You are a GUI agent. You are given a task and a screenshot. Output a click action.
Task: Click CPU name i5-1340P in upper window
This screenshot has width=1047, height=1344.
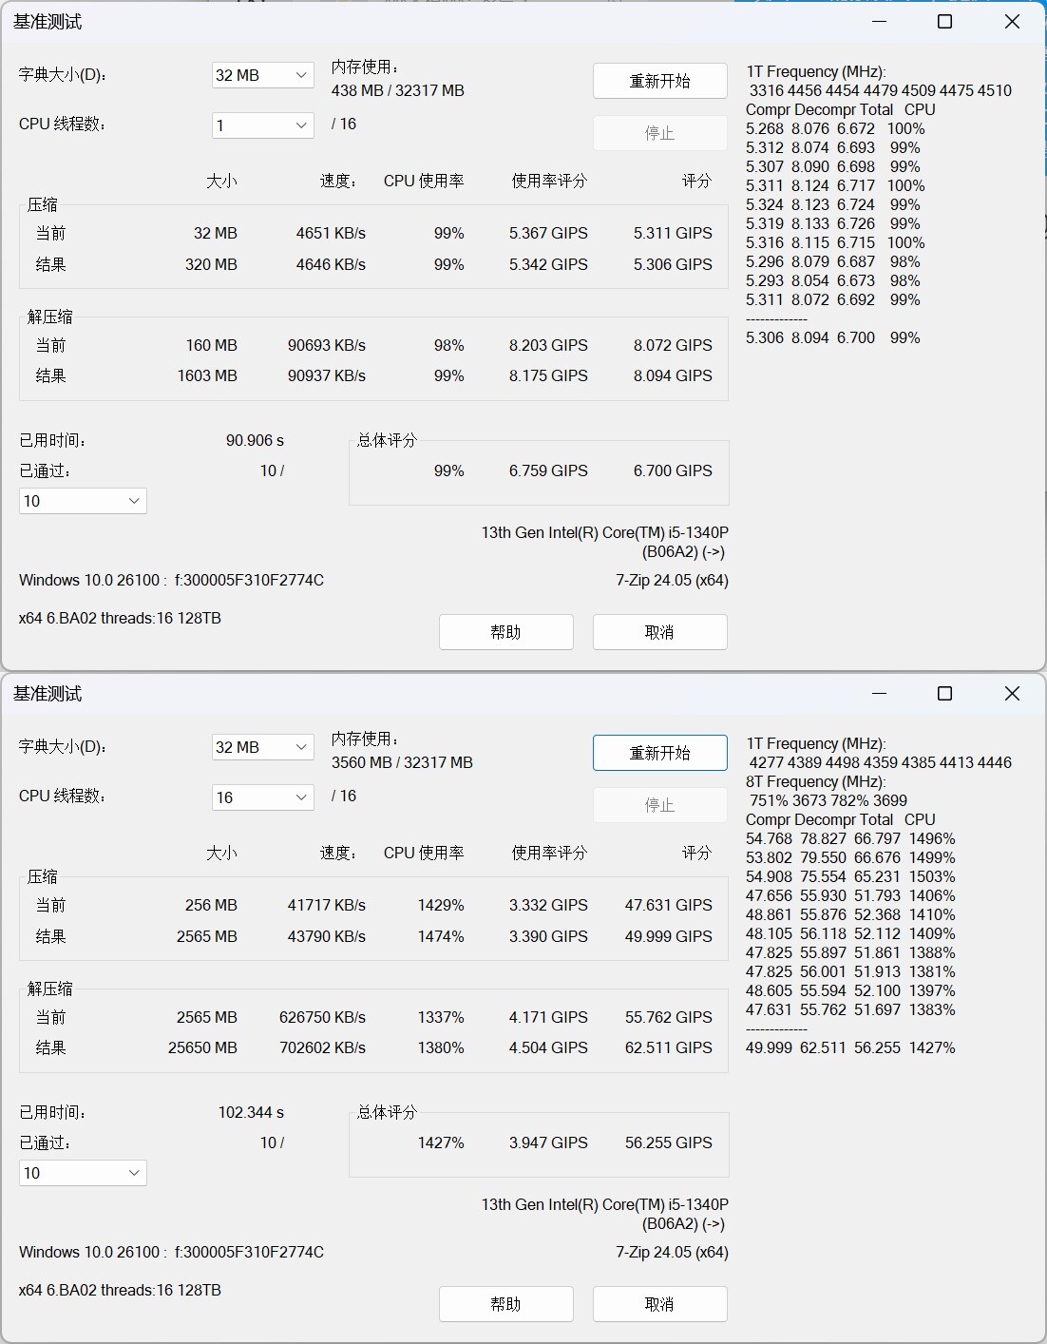click(605, 532)
